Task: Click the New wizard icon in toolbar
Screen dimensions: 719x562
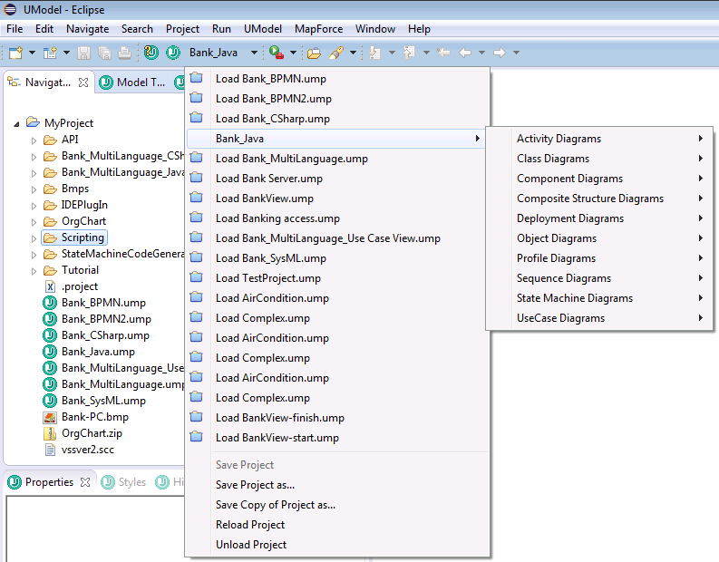Action: [x=15, y=53]
